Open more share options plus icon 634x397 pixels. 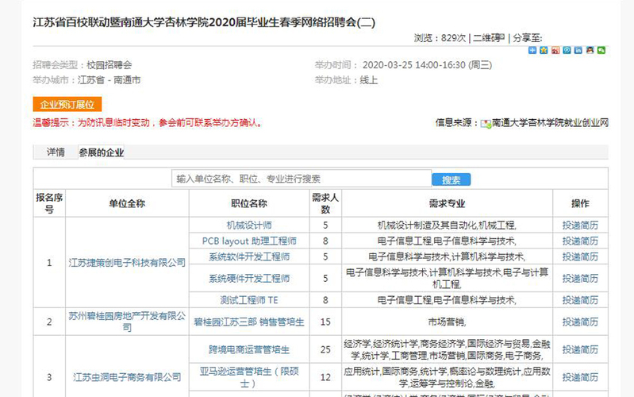click(x=532, y=50)
